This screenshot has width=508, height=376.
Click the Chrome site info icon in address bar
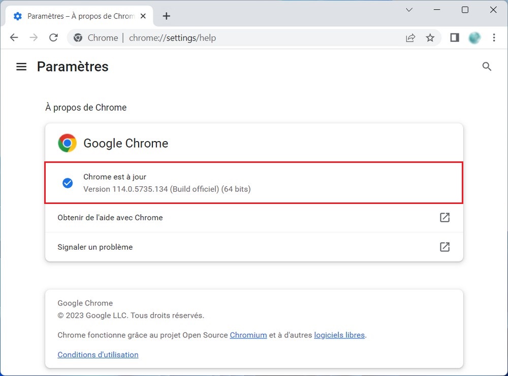tap(78, 38)
